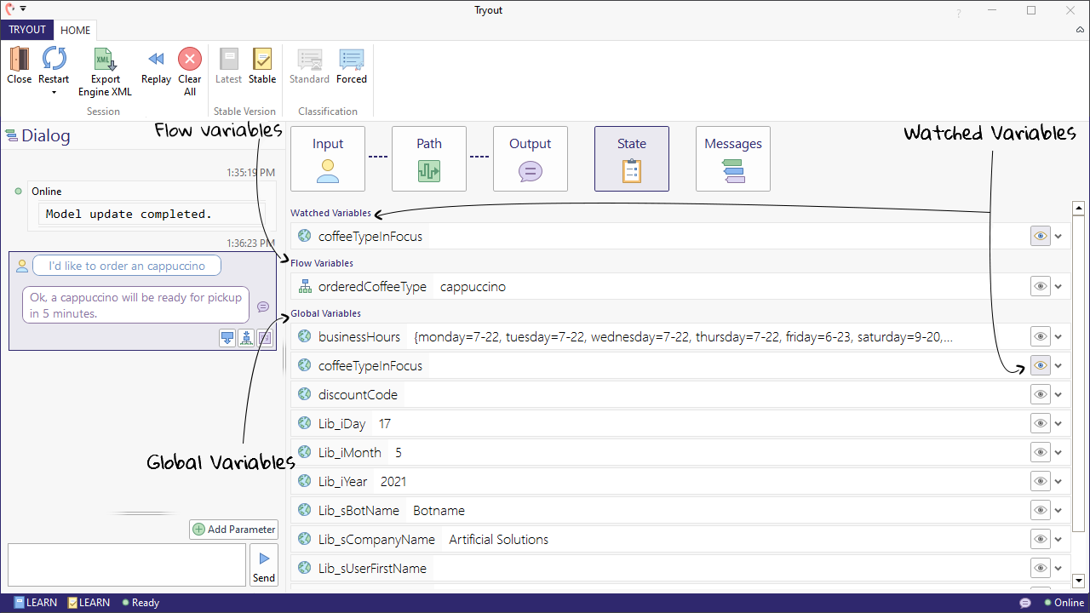Click the Close session door icon
This screenshot has height=613, width=1090.
coord(19,59)
